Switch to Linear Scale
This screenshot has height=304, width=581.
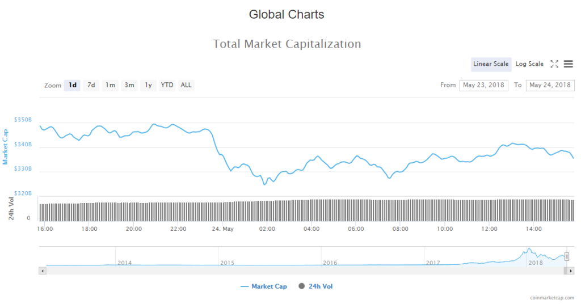491,64
